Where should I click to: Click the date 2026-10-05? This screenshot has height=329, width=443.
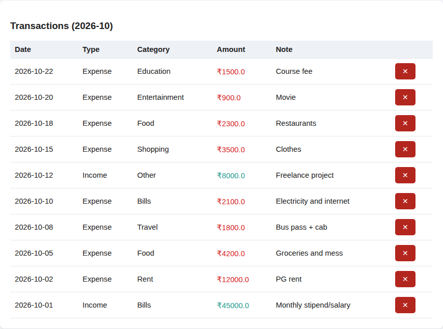point(34,253)
